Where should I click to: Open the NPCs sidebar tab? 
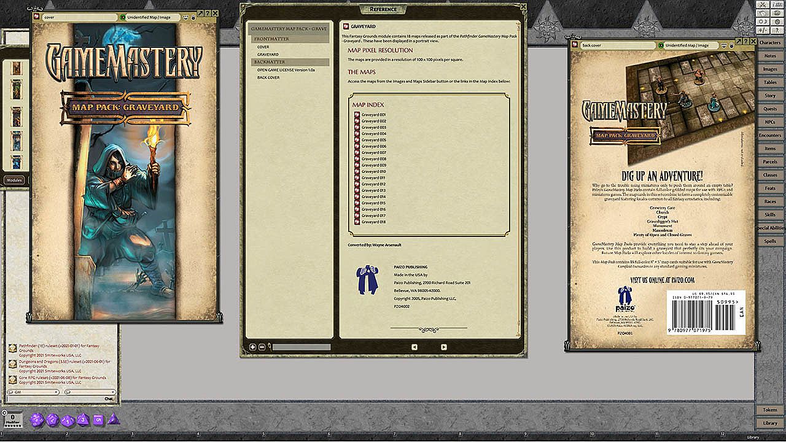(x=770, y=122)
